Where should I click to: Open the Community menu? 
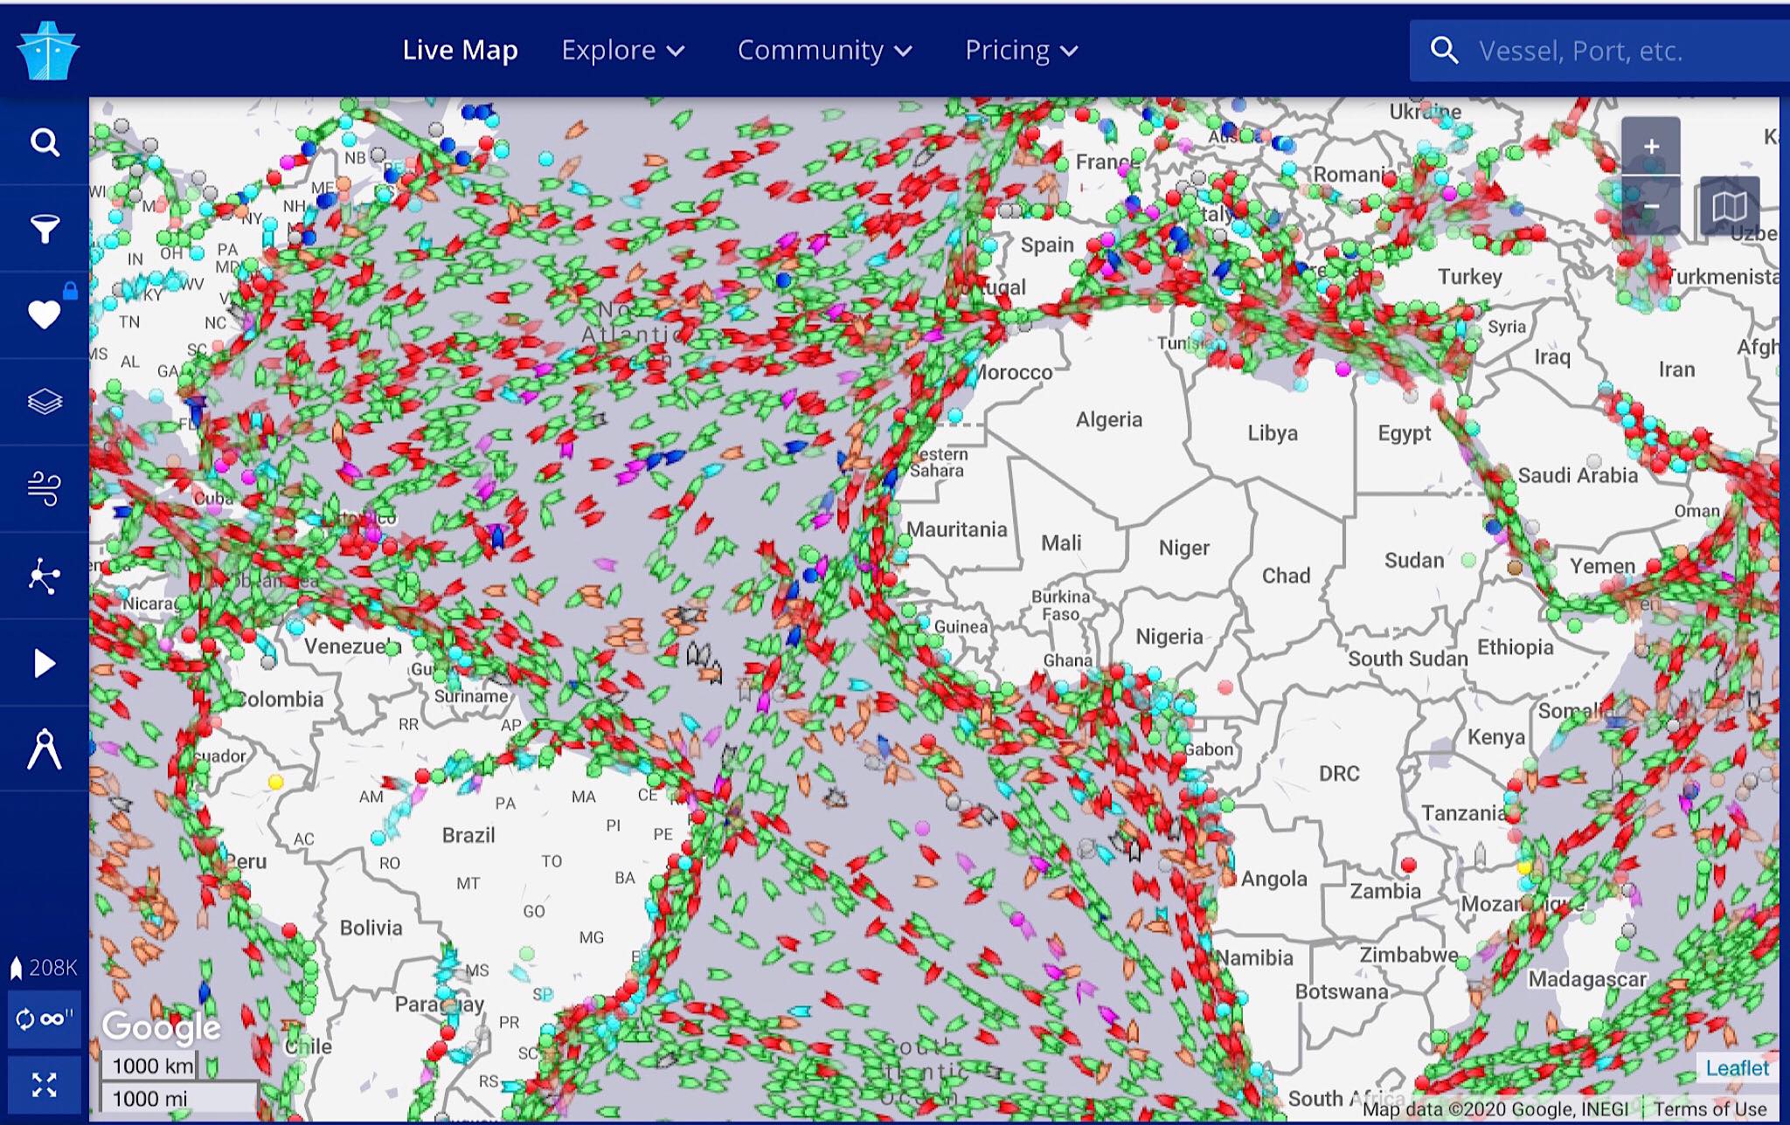[x=824, y=51]
